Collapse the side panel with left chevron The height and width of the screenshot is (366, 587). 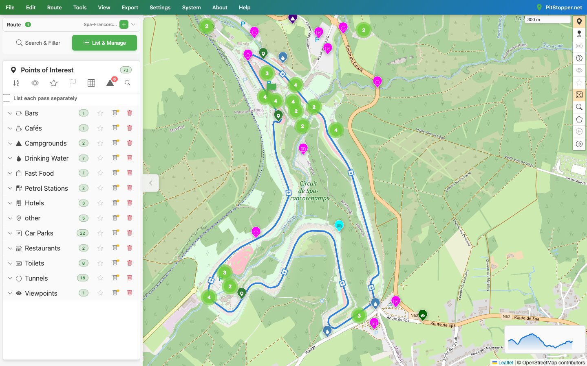[150, 183]
